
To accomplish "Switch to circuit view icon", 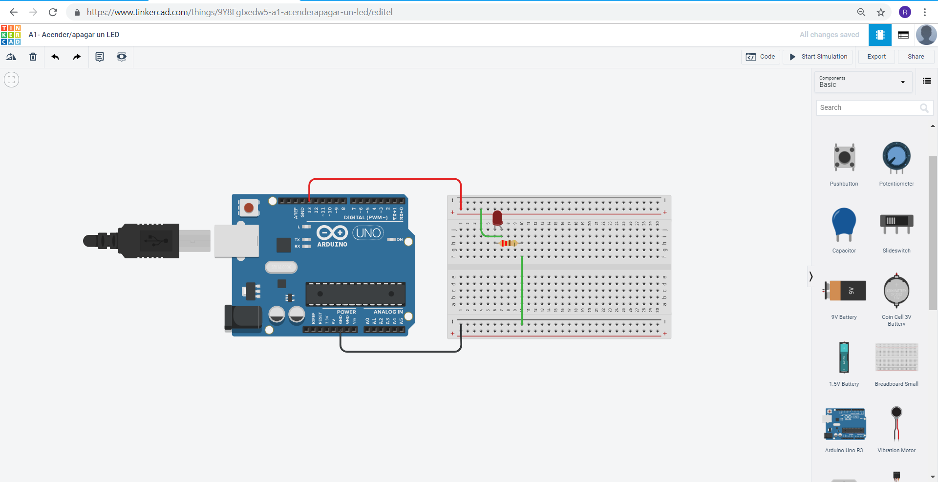I will (880, 35).
